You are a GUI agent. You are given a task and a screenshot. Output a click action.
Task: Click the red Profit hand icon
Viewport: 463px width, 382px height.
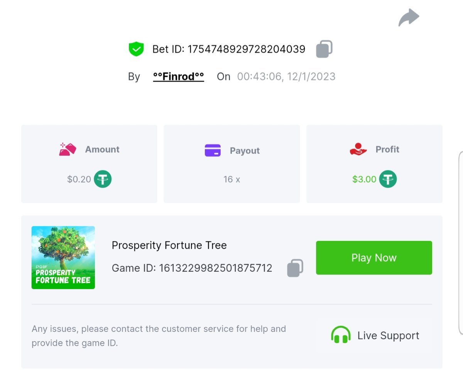click(x=358, y=150)
